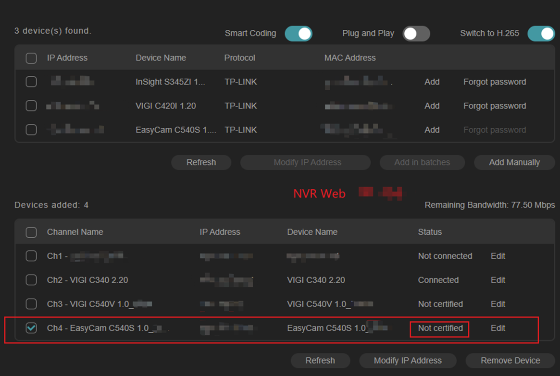Uncheck the Ch4 EasyCam C540S checkbox

(31, 328)
